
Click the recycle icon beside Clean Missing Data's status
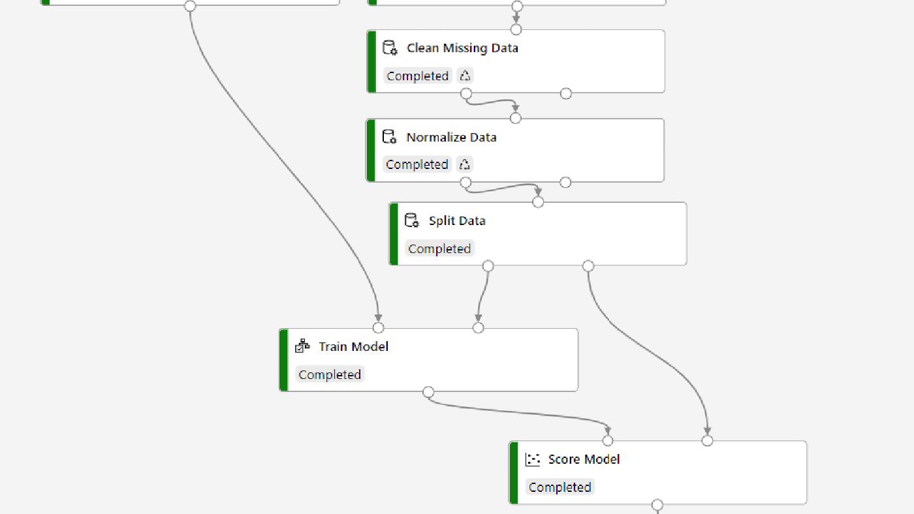point(464,75)
